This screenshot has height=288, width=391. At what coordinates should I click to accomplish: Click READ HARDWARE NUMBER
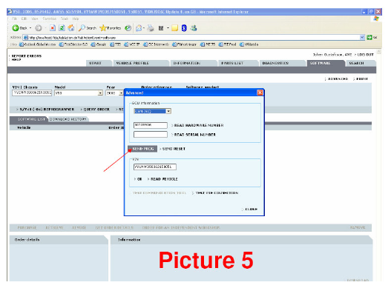[199, 125]
